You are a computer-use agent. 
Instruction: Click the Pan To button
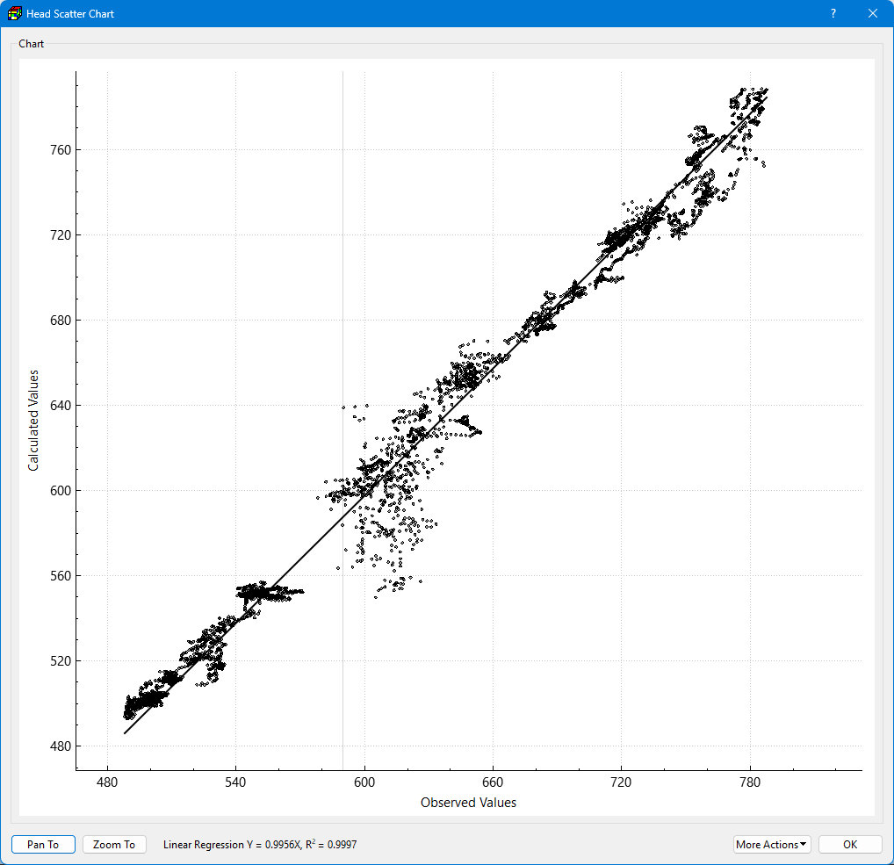click(43, 845)
